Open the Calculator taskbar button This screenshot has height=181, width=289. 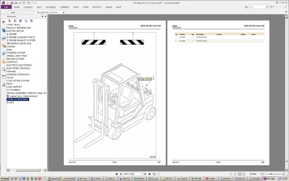pos(255,179)
